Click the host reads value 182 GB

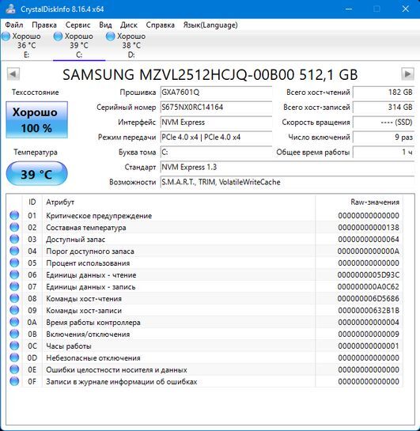384,92
